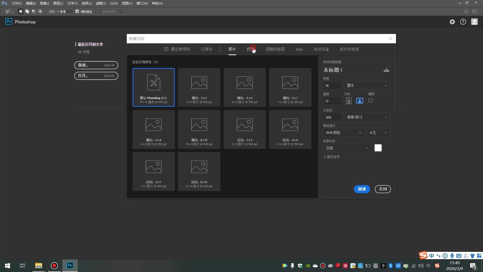Viewport: 483px width, 272px height.
Task: Select portrait orientation icon
Action: (x=349, y=101)
